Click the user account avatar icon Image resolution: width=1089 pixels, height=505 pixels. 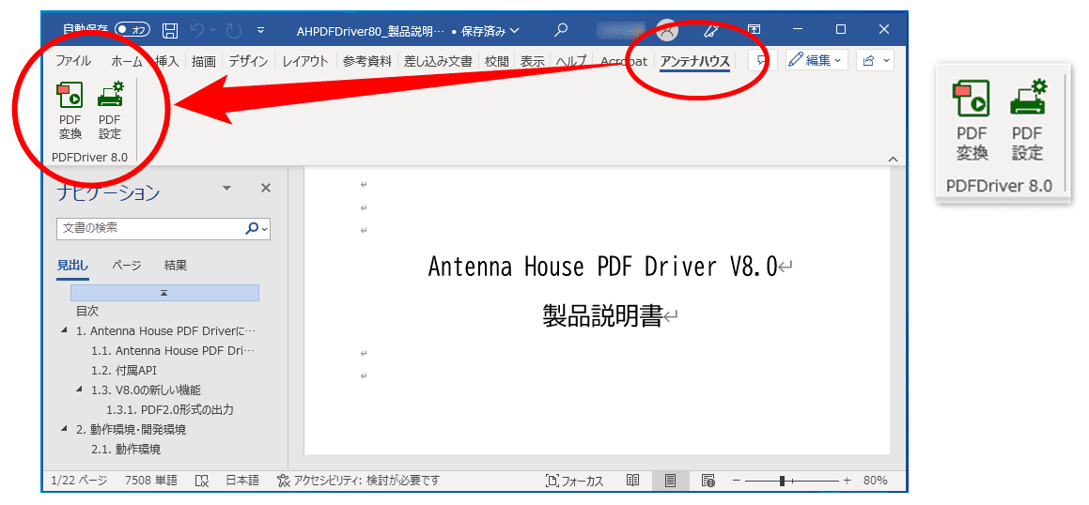[x=667, y=30]
